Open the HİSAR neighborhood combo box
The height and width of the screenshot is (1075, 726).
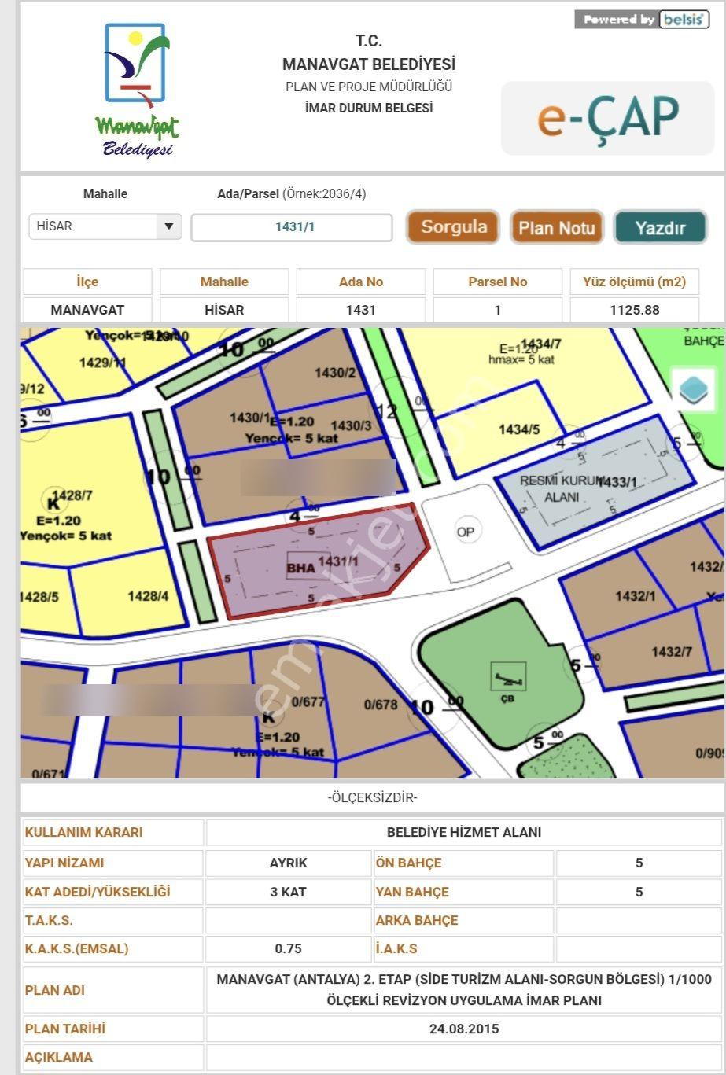(105, 226)
